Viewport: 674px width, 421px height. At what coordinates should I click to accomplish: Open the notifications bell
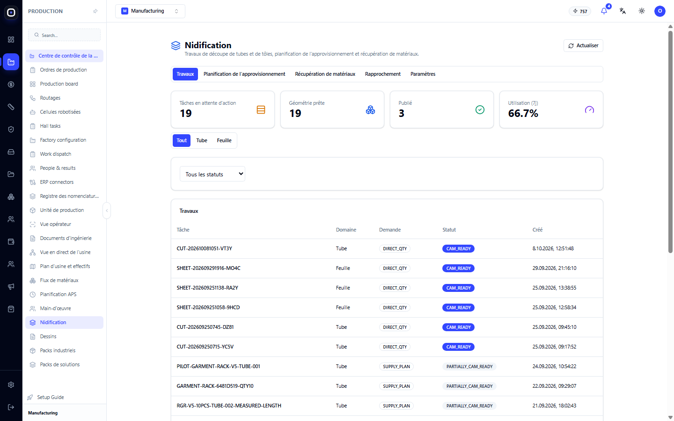[604, 11]
